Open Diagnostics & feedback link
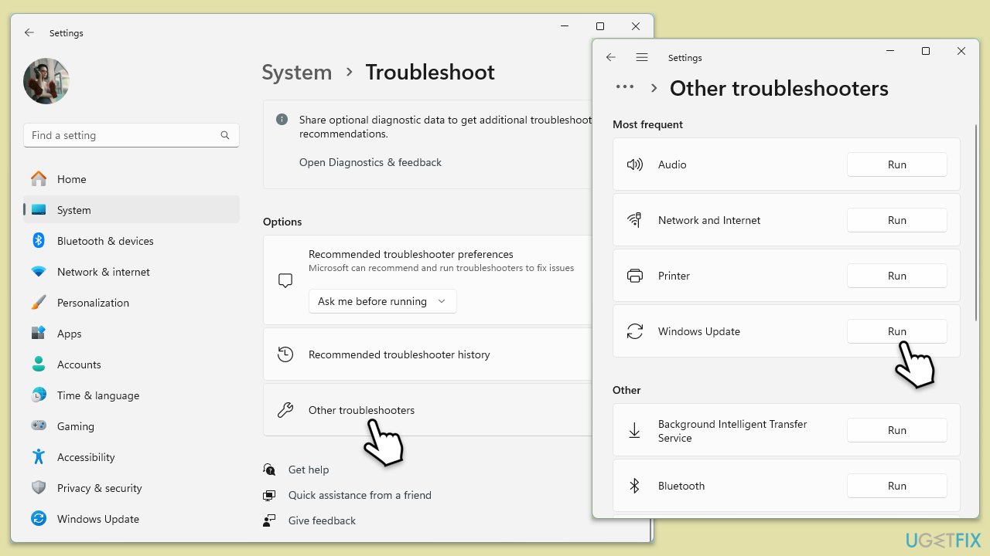This screenshot has height=556, width=990. (x=370, y=162)
